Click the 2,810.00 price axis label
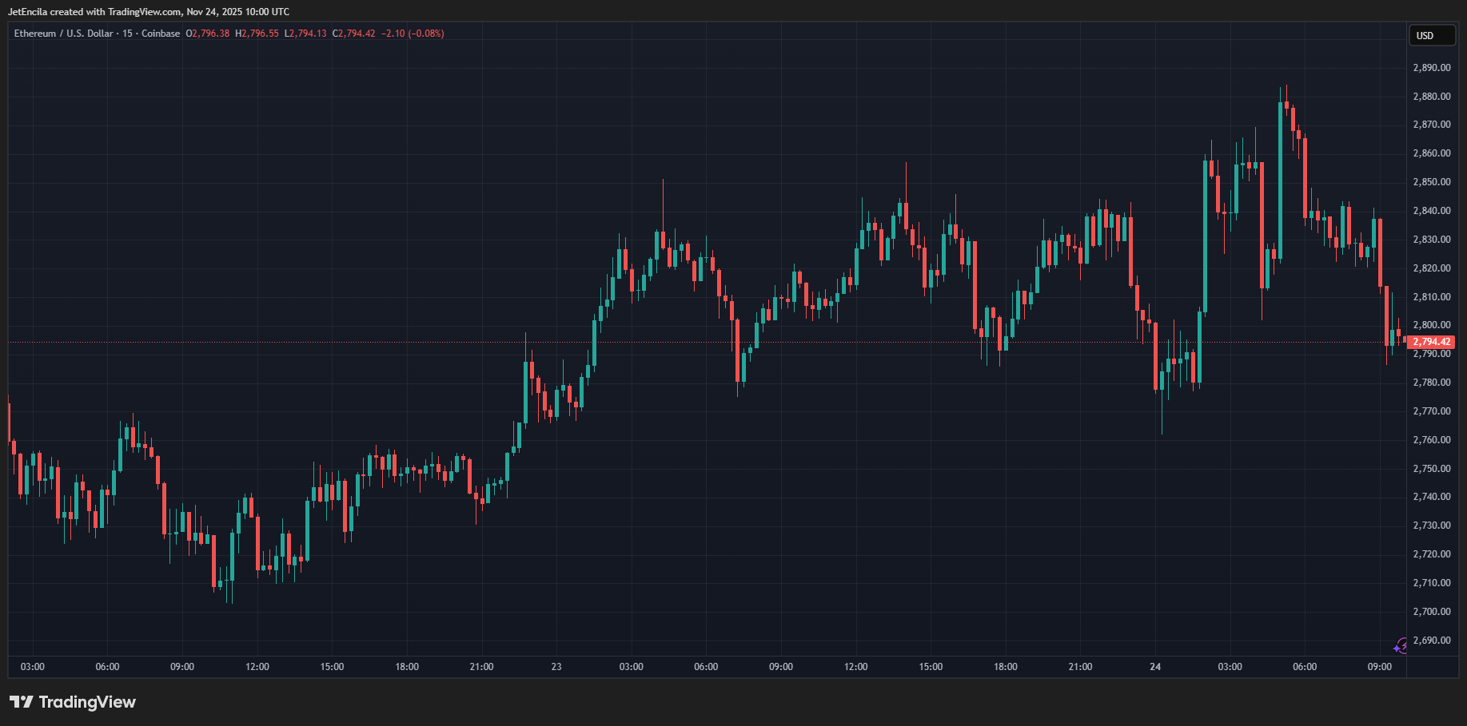1467x726 pixels. [1432, 297]
